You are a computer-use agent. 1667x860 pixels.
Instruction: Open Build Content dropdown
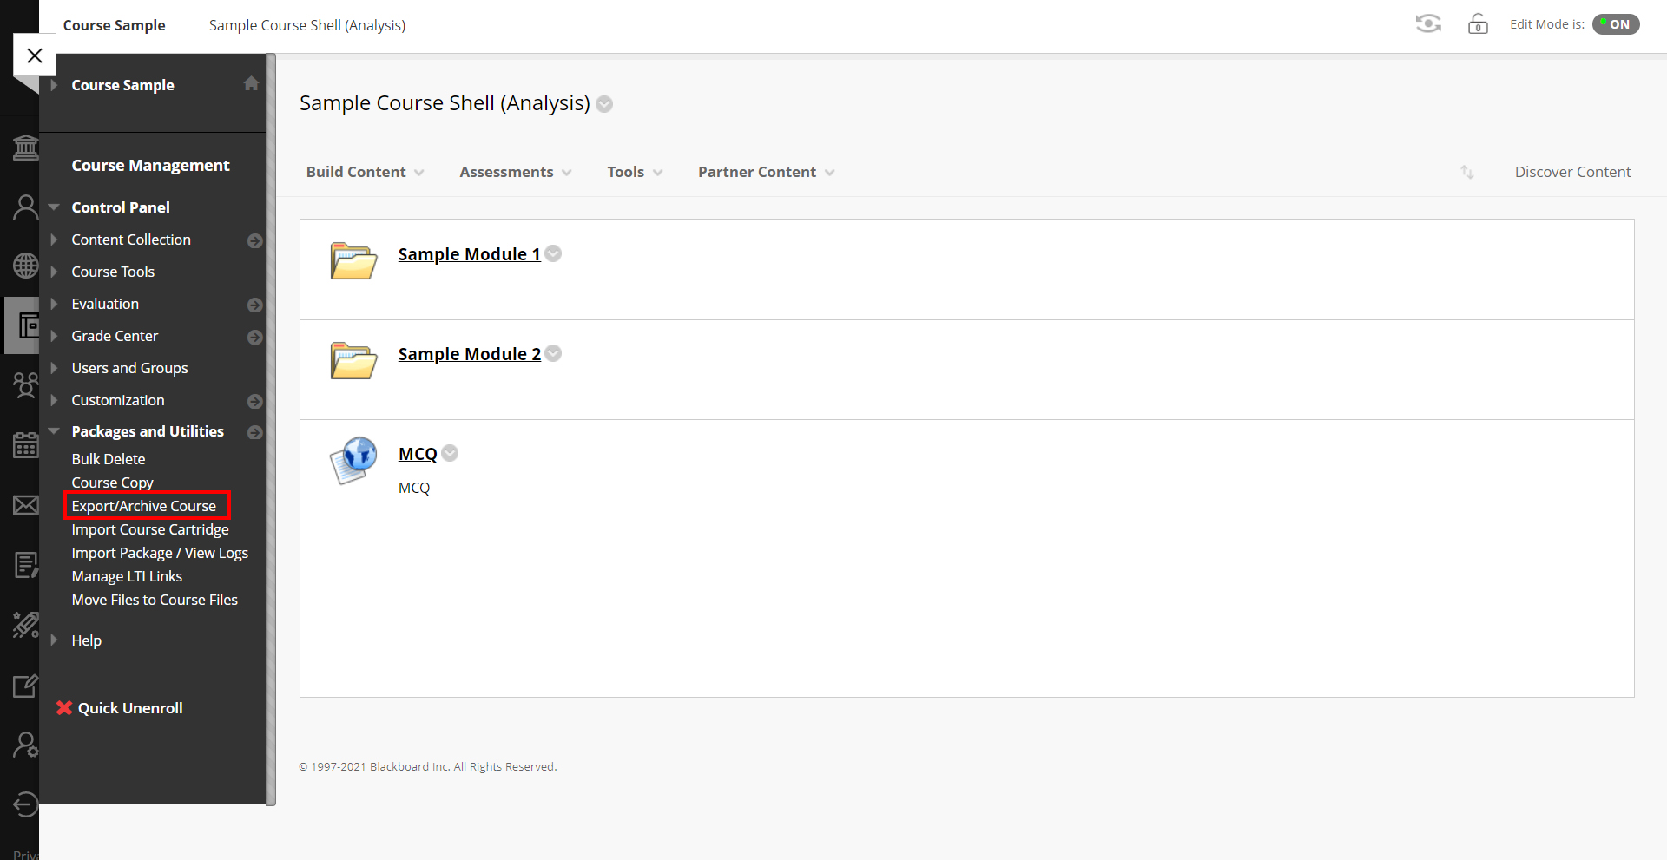[x=365, y=172]
